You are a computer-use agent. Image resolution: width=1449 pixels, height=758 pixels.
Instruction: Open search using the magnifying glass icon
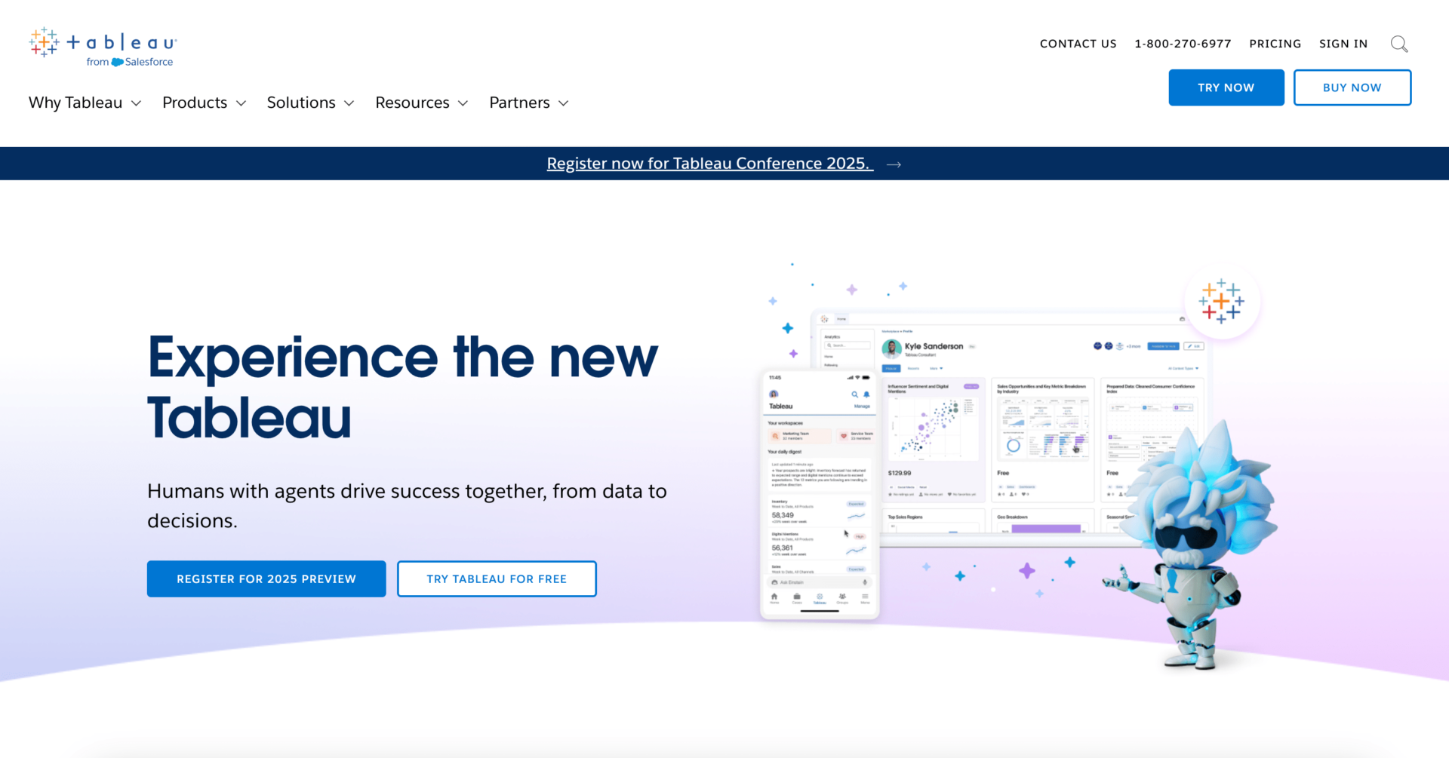pos(1399,44)
